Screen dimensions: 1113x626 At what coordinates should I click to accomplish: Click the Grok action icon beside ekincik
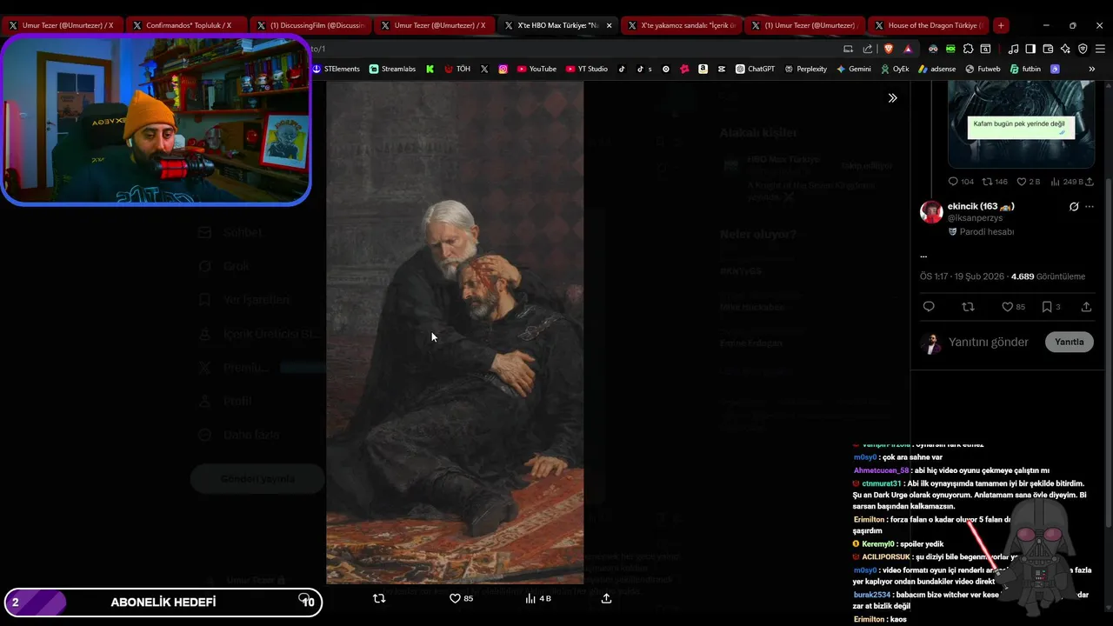coord(1074,207)
